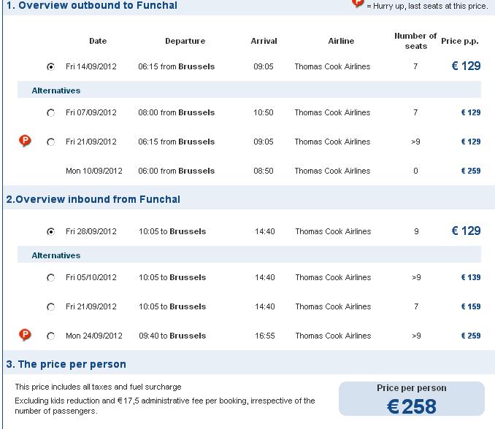The image size is (495, 429).
Task: Select the Fri 28/09/2012 inbound flight radio button
Action: (50, 232)
